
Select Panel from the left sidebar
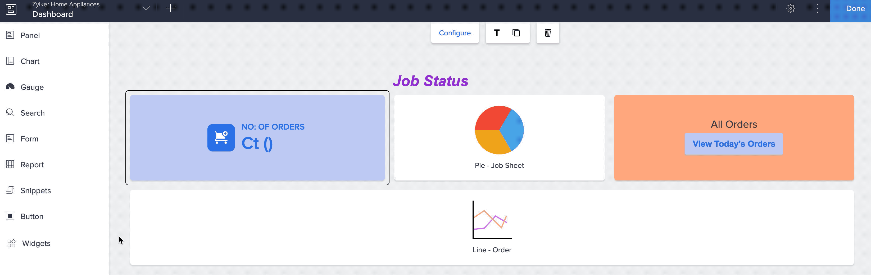pos(30,35)
